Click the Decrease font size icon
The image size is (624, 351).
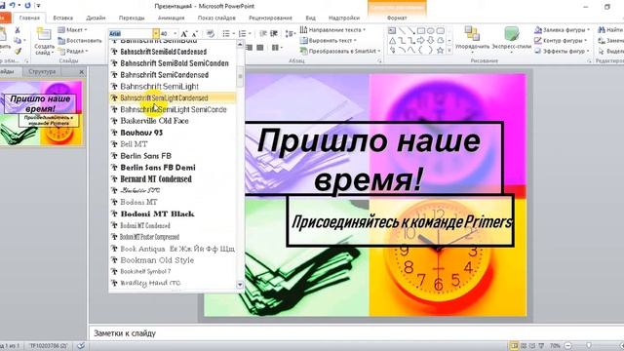coord(195,34)
